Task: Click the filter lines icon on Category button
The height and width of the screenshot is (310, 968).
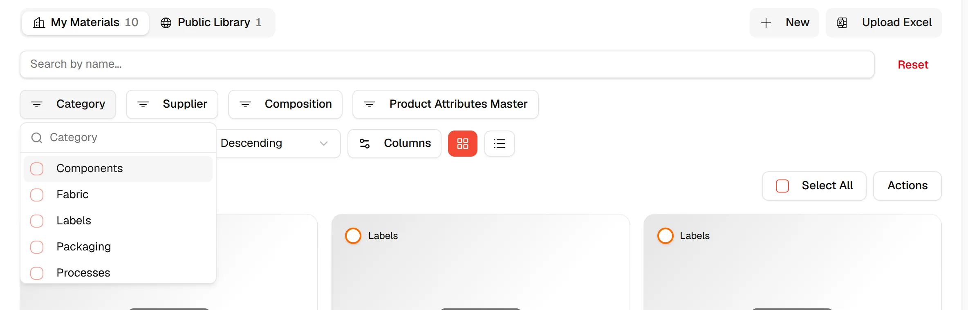Action: point(37,105)
